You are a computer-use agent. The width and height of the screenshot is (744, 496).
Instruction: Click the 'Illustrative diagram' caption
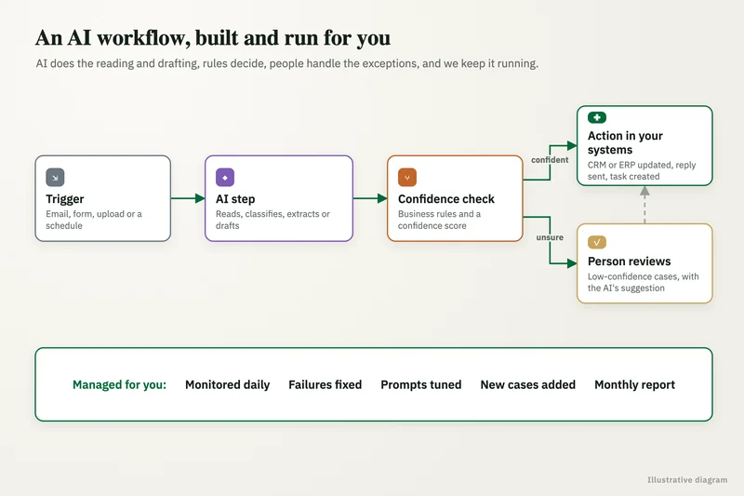[x=687, y=480]
